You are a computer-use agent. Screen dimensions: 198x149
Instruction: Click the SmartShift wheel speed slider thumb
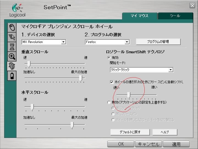point(129,95)
